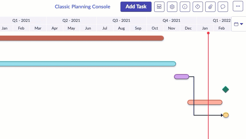Click the Add Task button

(x=136, y=7)
